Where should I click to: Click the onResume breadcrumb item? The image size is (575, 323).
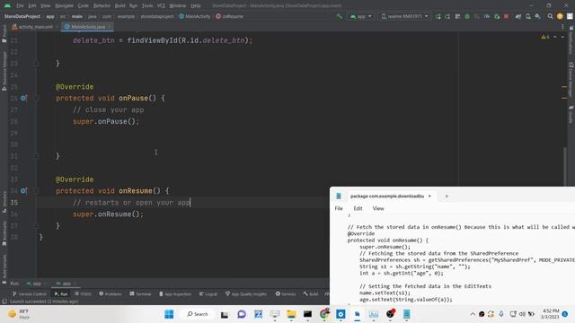(230, 16)
